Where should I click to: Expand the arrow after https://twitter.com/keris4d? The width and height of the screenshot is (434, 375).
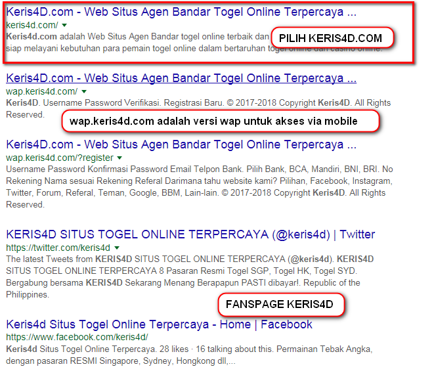tap(117, 248)
